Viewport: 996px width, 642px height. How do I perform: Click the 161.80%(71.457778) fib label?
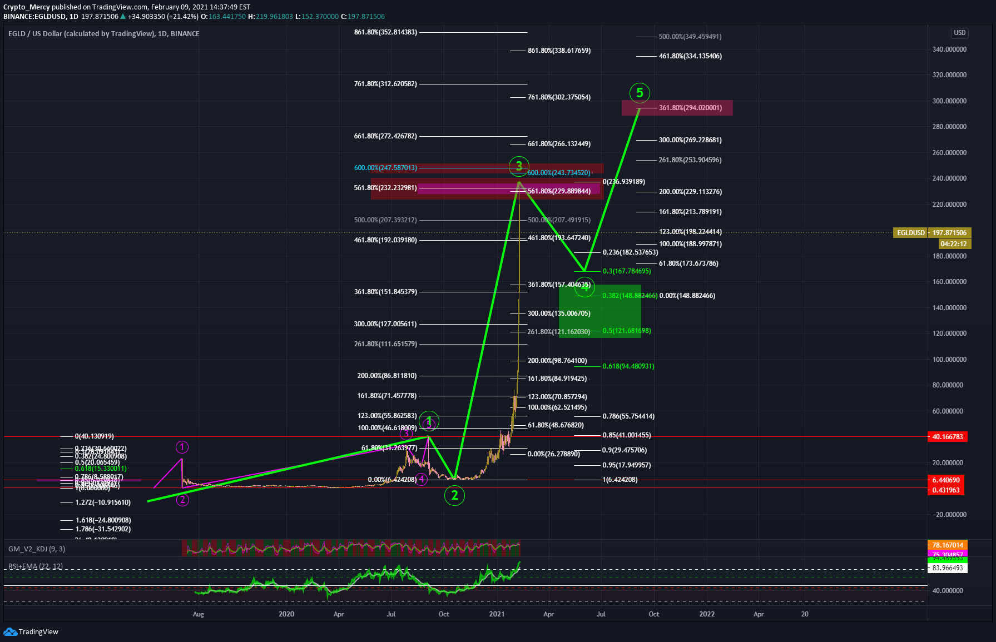tap(387, 396)
